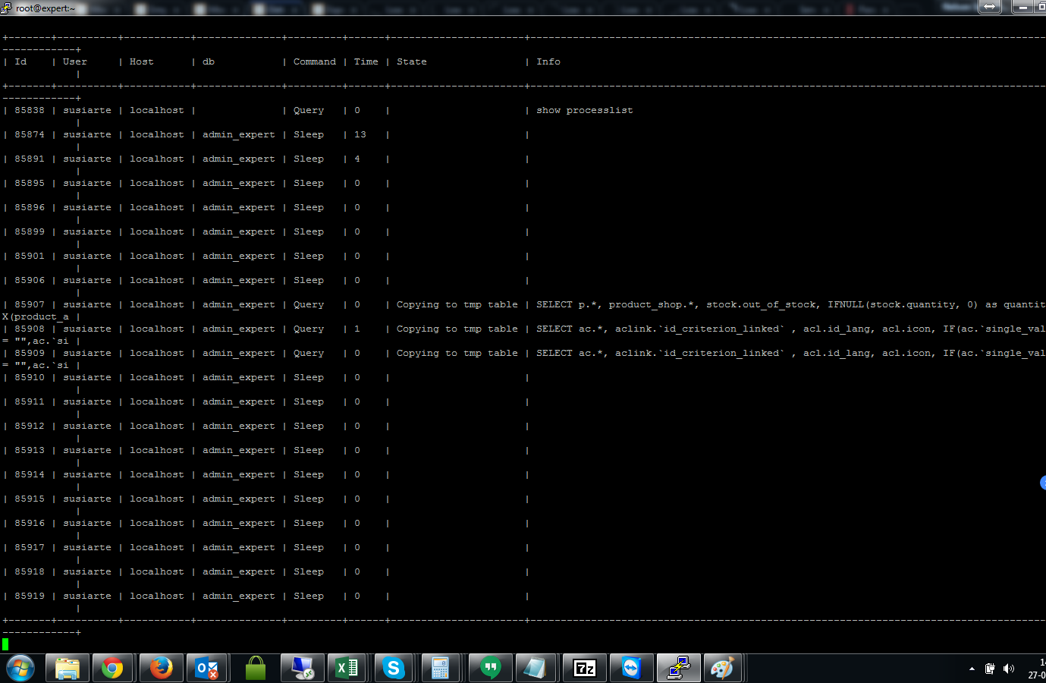Launch Google Chrome from the taskbar
Screen dimensions: 1046x683
coord(113,669)
